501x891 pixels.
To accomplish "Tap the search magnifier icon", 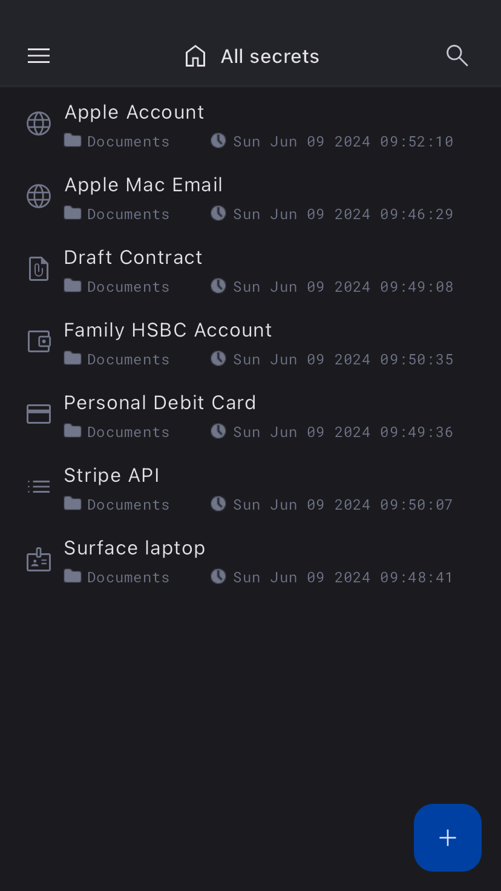I will 457,56.
